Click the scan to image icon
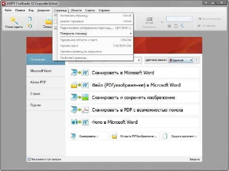Image resolution: width=229 pixels, height=171 pixels. [x=80, y=97]
